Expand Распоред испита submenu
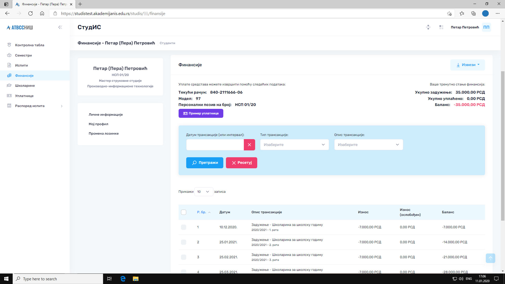The height and width of the screenshot is (284, 505). [35, 106]
